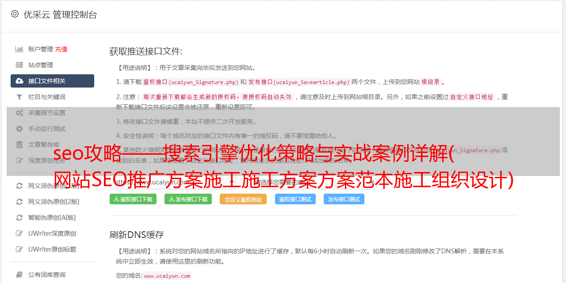
Task: Click the play circle icon for 手动运行测试
Action: point(19,129)
